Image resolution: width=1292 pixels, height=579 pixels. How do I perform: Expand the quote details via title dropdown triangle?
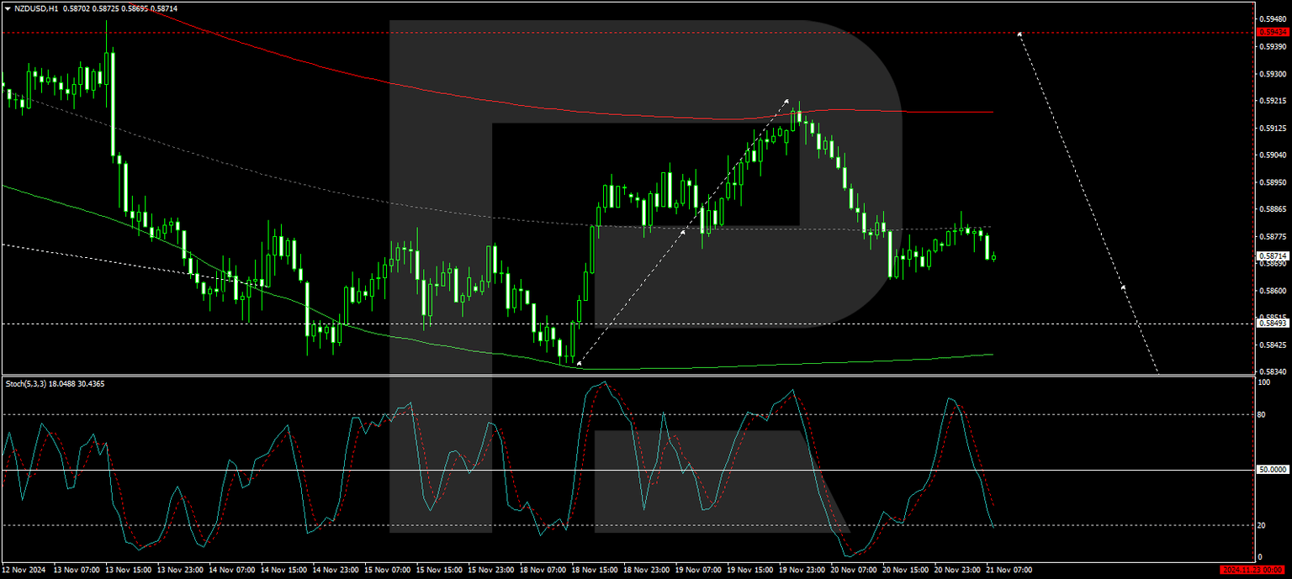tap(7, 7)
